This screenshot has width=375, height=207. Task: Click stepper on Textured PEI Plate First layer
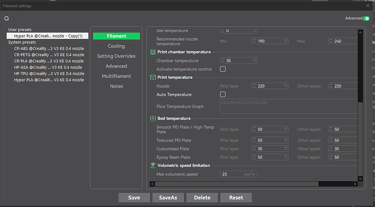[x=254, y=140]
